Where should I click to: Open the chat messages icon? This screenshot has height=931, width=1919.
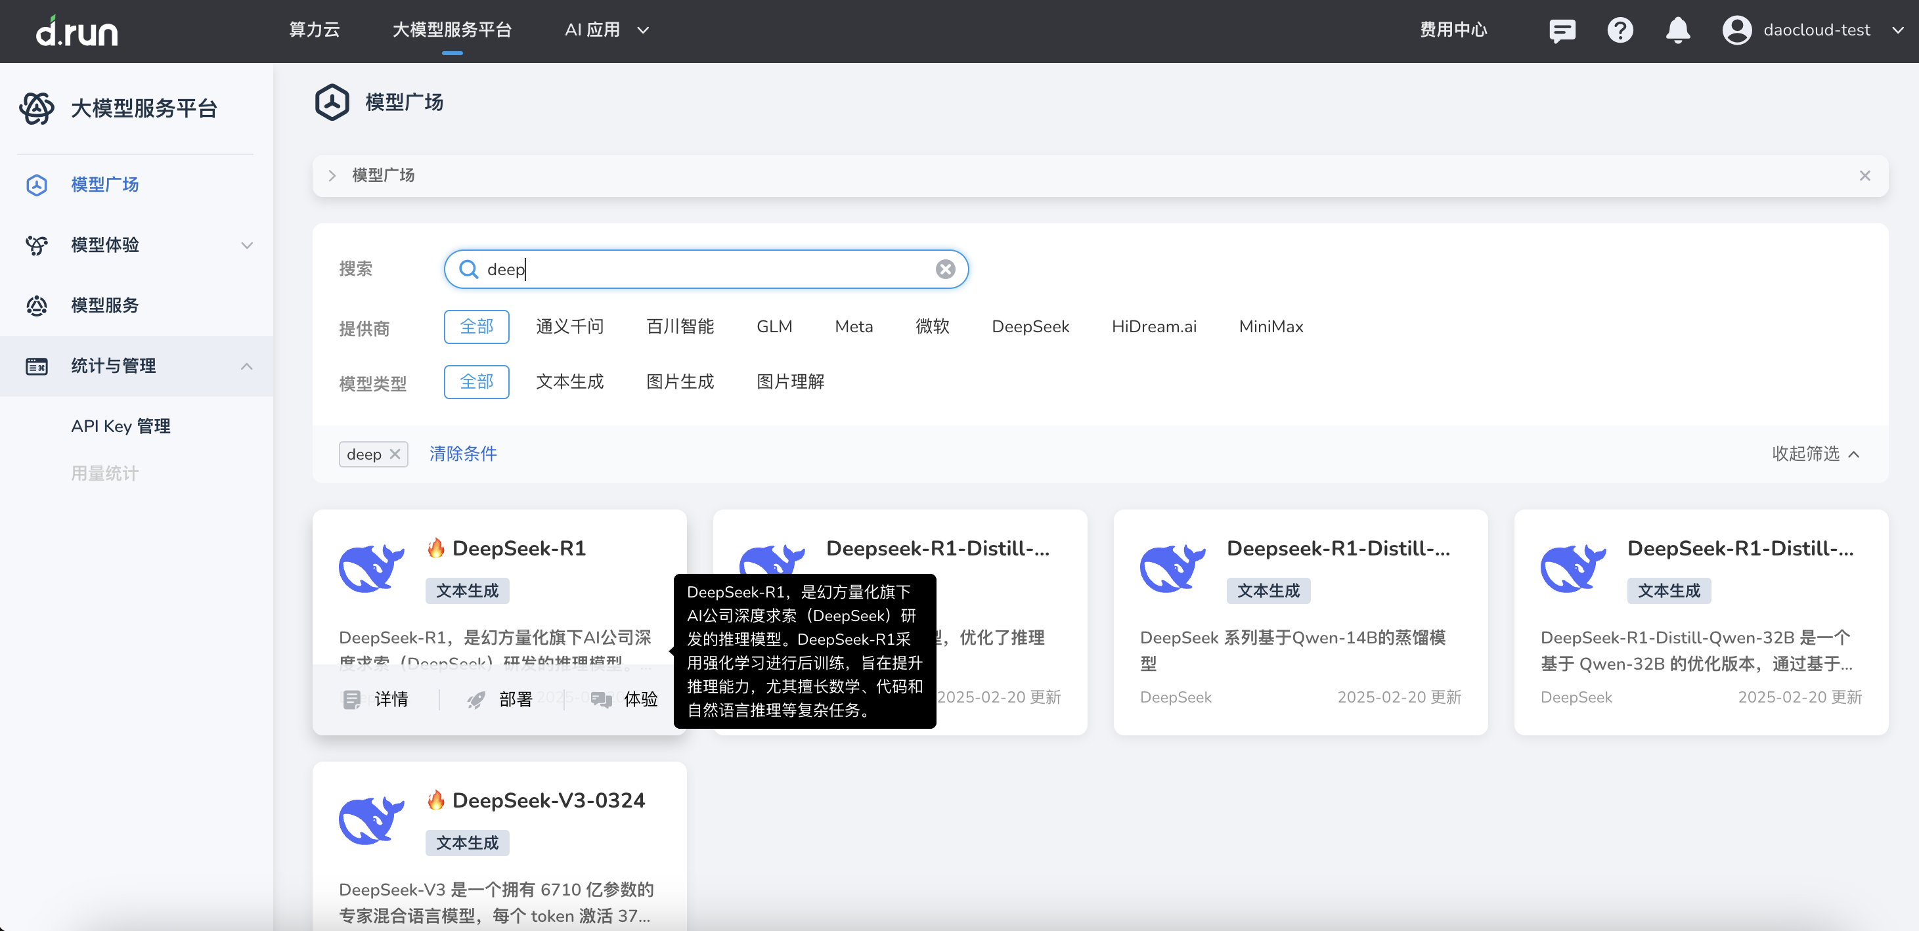(1562, 31)
